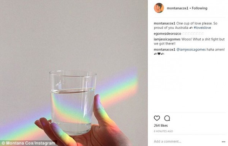This screenshot has width=228, height=146.
Task: Click the water glass photo
Action: click(73, 102)
